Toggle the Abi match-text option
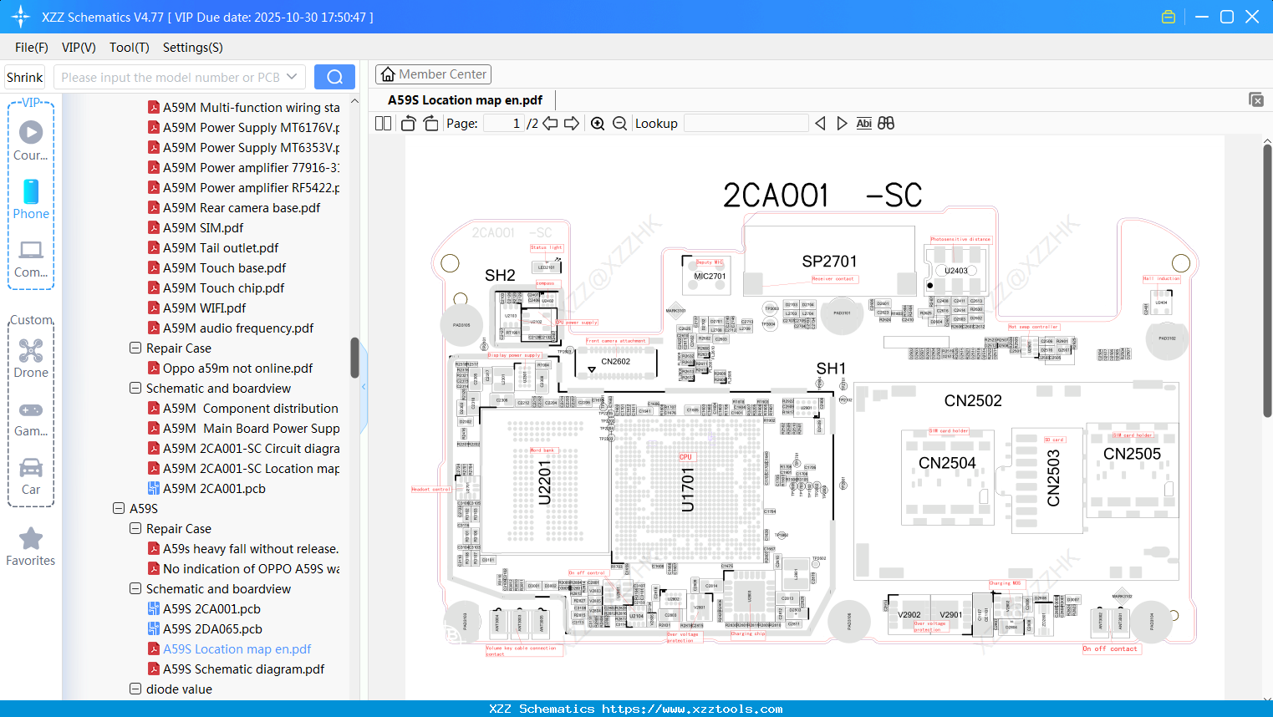This screenshot has width=1273, height=717. click(864, 124)
